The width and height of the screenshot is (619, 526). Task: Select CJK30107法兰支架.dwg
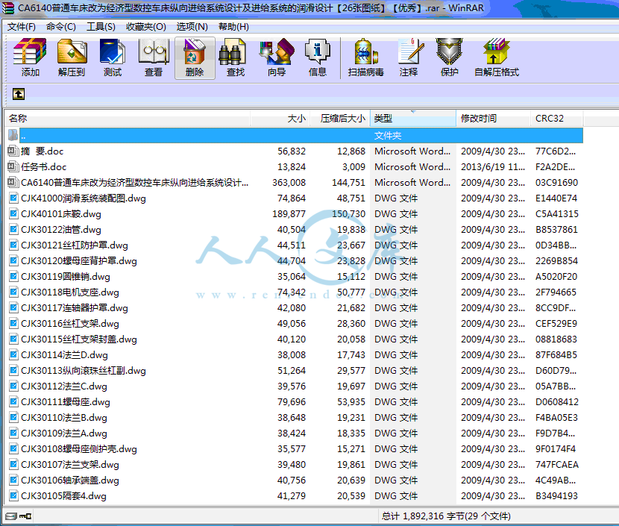click(70, 464)
